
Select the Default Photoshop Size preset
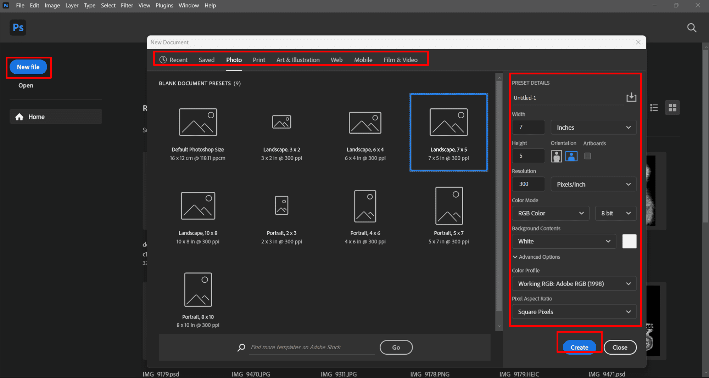tap(198, 133)
